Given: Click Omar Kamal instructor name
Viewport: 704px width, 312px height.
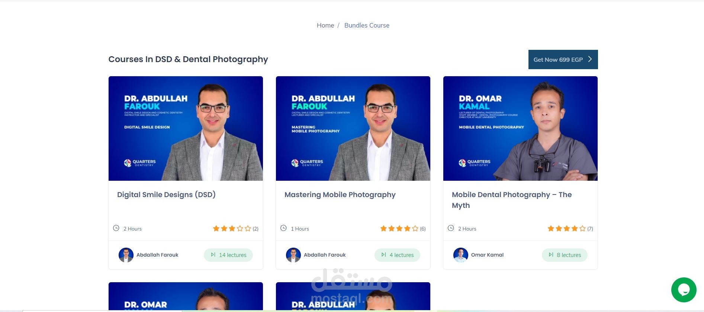Looking at the screenshot, I should pyautogui.click(x=487, y=255).
